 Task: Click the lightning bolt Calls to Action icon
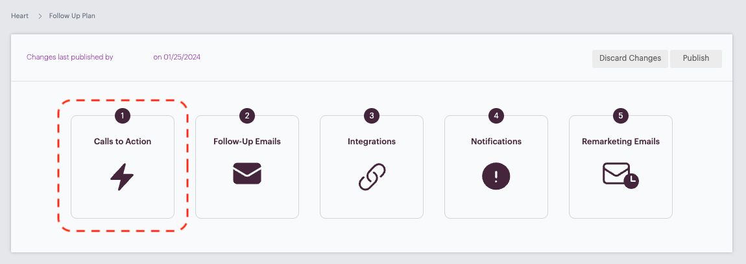point(122,177)
